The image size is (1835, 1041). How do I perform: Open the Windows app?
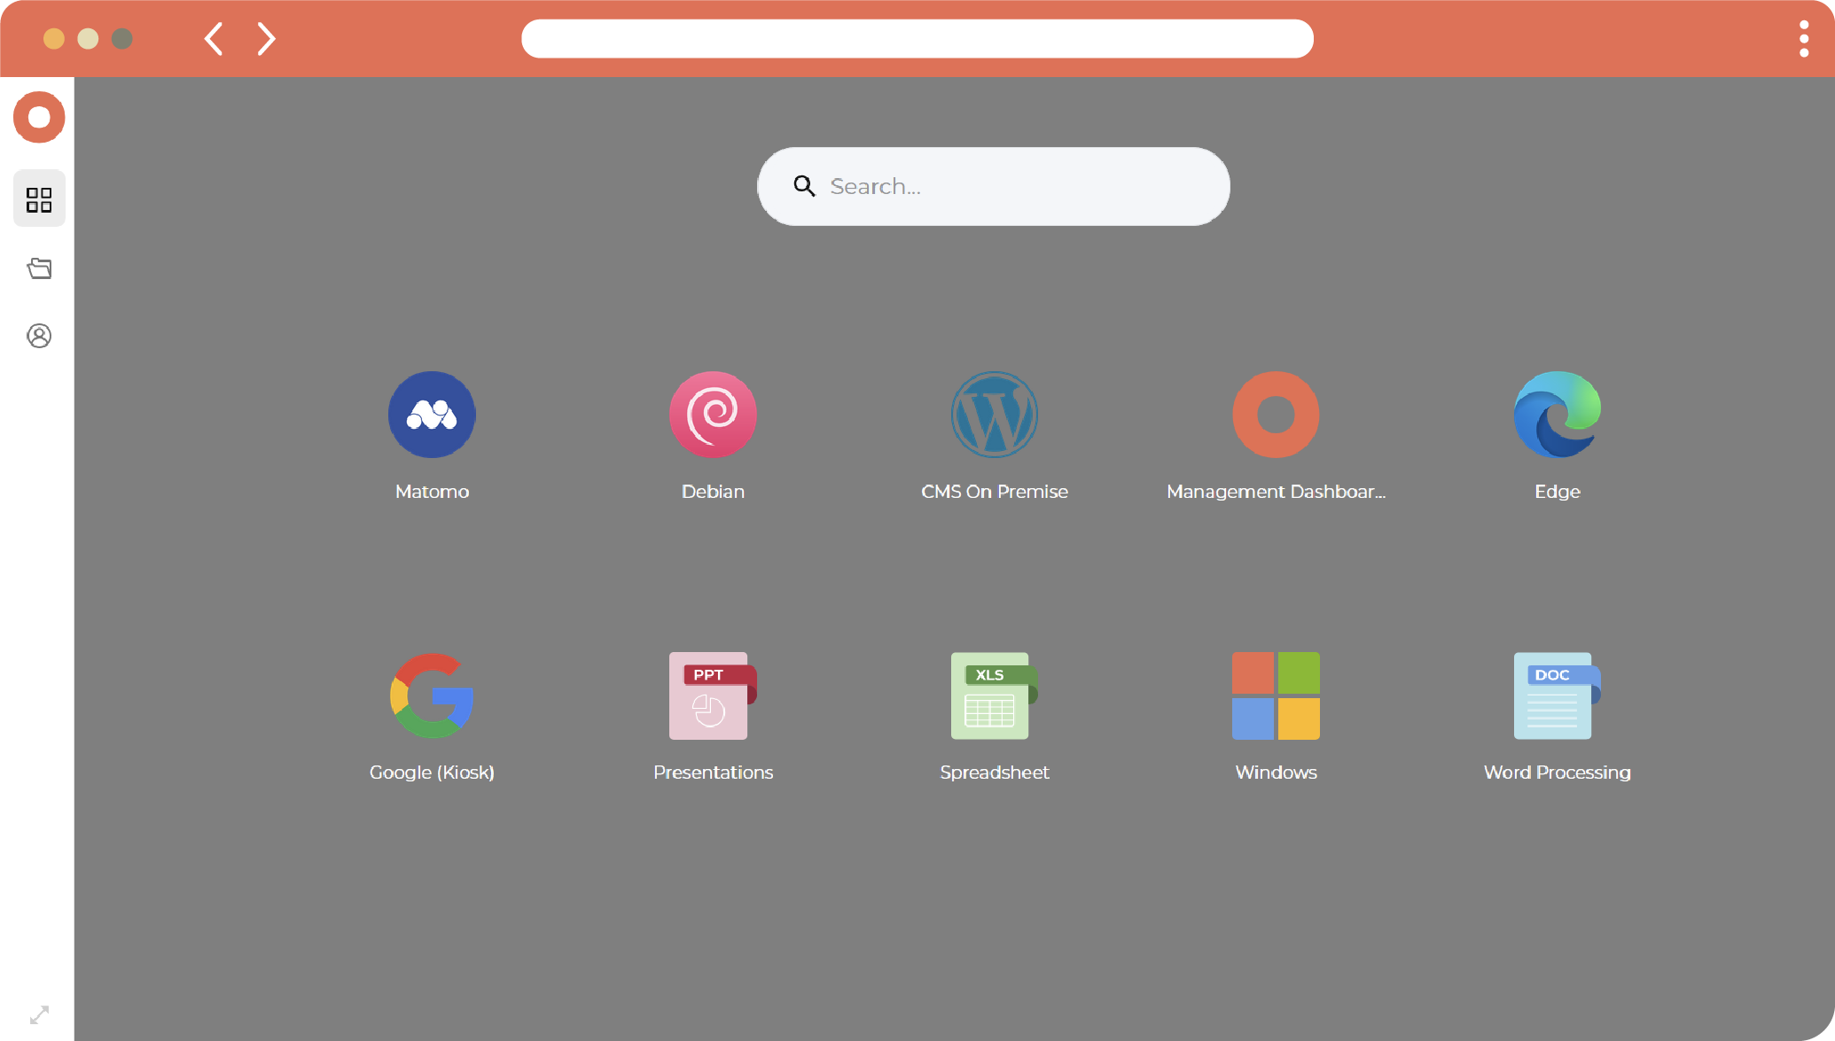click(1276, 696)
